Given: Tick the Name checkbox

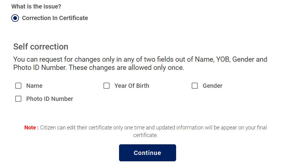Looking at the screenshot, I should pyautogui.click(x=18, y=86).
